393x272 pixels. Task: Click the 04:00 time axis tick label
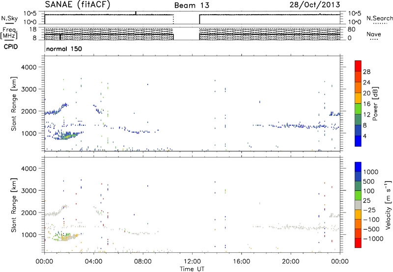[x=94, y=262]
